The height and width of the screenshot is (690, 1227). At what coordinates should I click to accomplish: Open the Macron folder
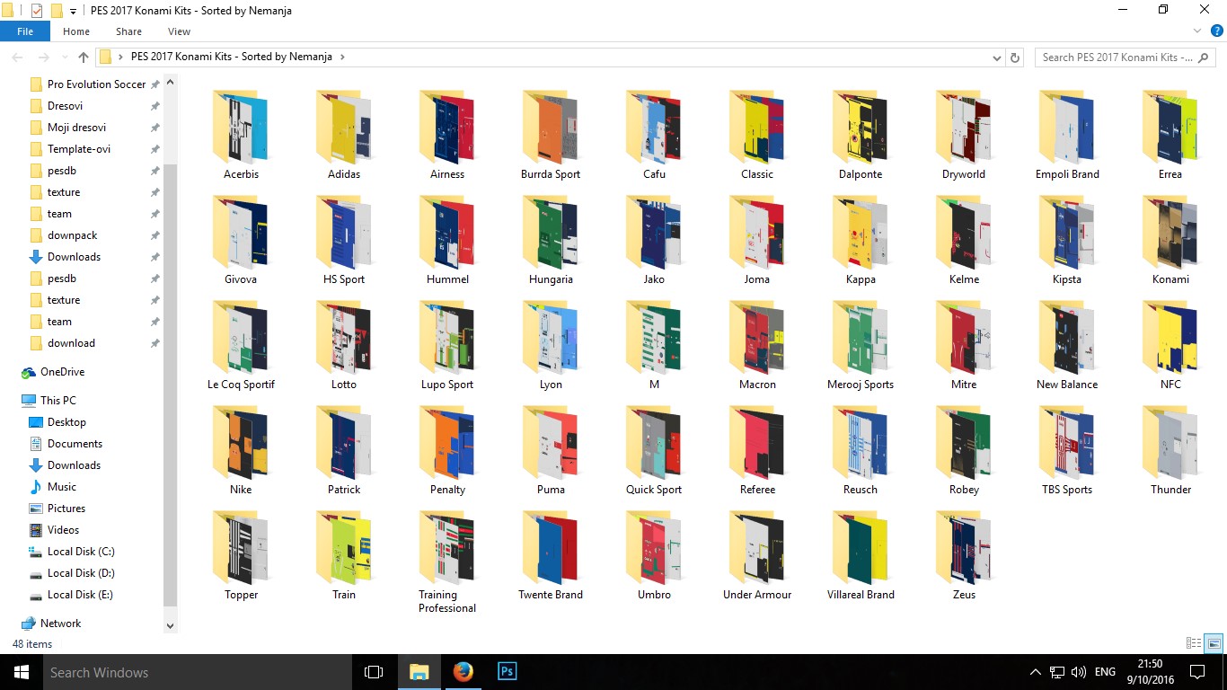(757, 345)
